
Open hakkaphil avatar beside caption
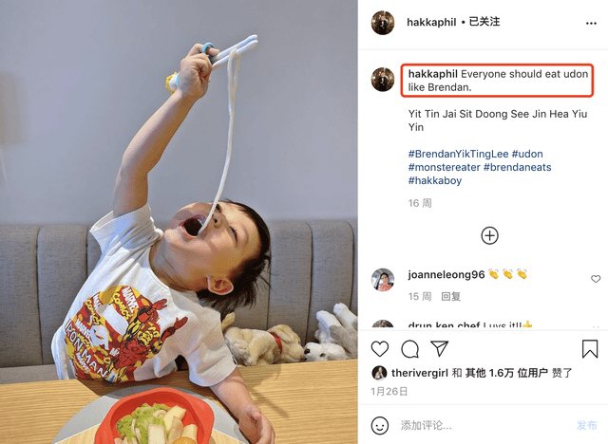coord(383,80)
